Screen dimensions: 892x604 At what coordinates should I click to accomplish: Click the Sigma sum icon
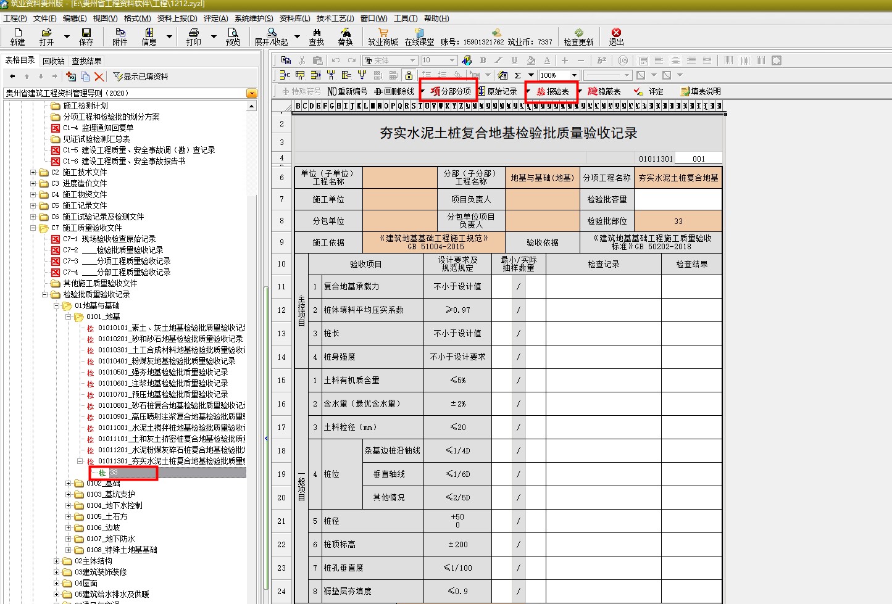tap(517, 75)
